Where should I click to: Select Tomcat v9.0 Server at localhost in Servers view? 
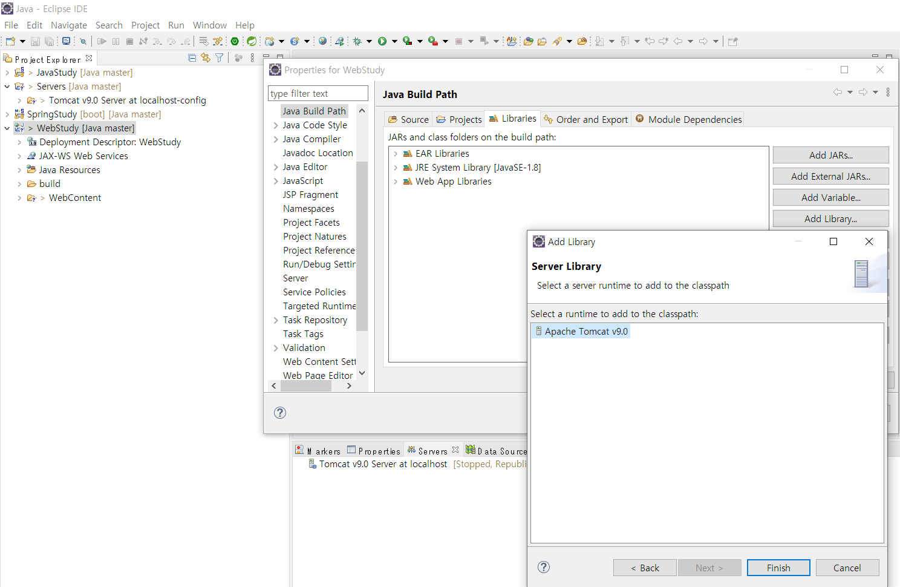click(383, 464)
